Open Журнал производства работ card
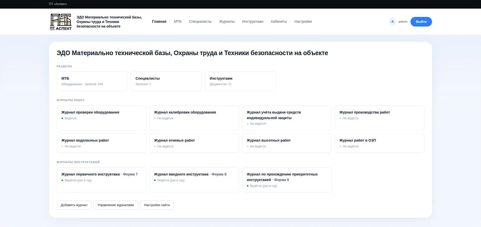481x227 pixels. pos(379,118)
